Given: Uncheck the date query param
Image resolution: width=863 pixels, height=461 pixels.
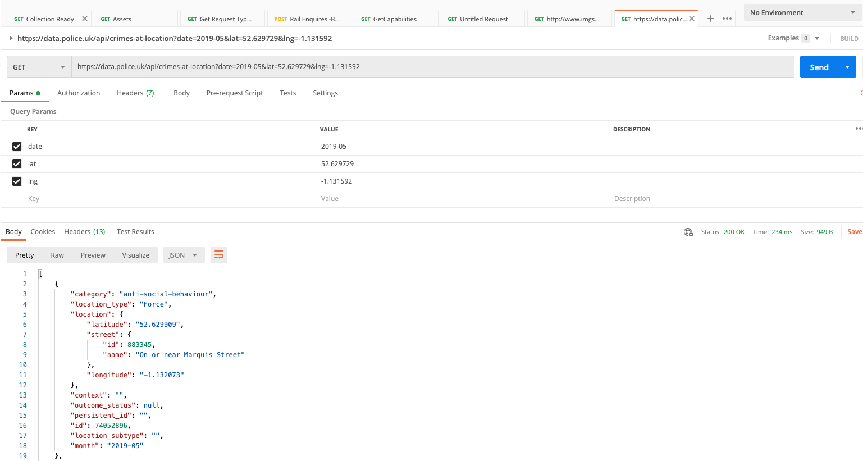Looking at the screenshot, I should coord(17,147).
